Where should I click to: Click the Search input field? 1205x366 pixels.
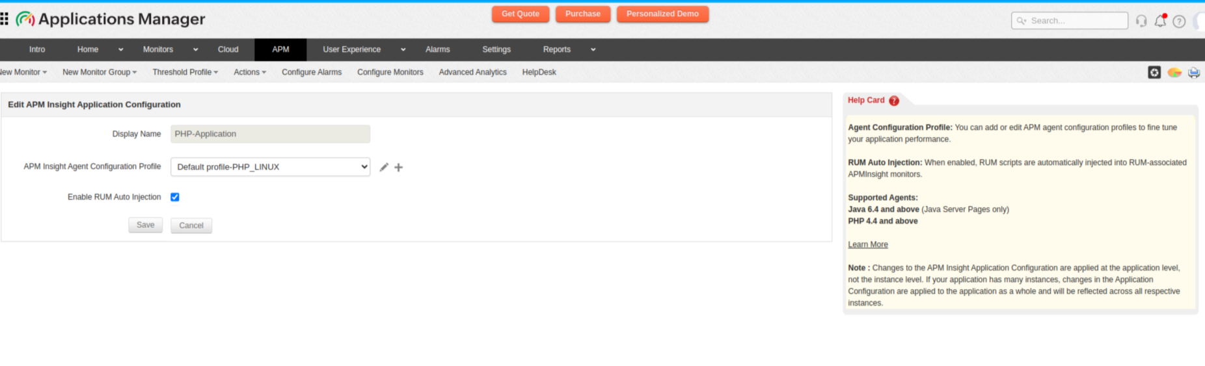(1070, 21)
